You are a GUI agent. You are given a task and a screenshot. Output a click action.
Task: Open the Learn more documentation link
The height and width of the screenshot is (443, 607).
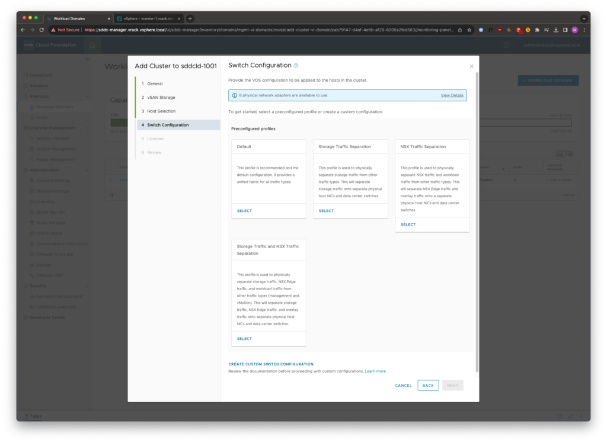coord(375,371)
